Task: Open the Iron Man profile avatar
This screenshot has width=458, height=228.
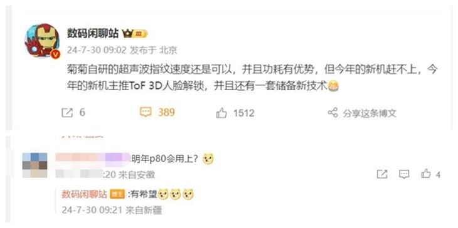Action: (42, 40)
